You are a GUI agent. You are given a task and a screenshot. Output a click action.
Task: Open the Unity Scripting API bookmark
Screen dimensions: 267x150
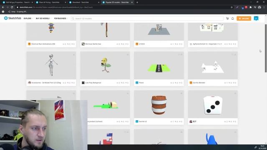[18, 12]
